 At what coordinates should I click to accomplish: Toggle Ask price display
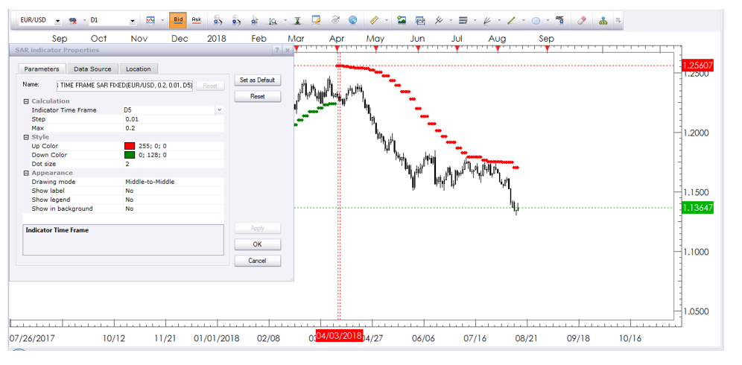[196, 20]
